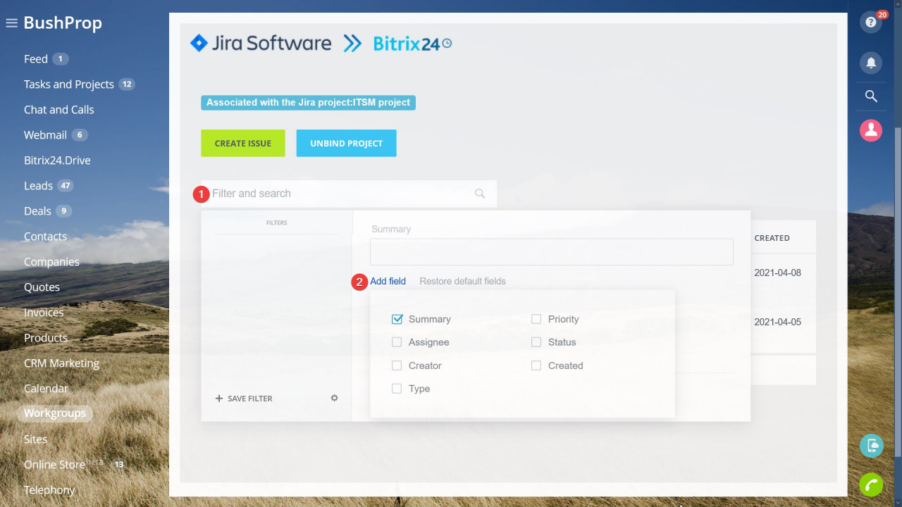Select Workgroups in the sidebar
This screenshot has width=902, height=507.
point(55,413)
